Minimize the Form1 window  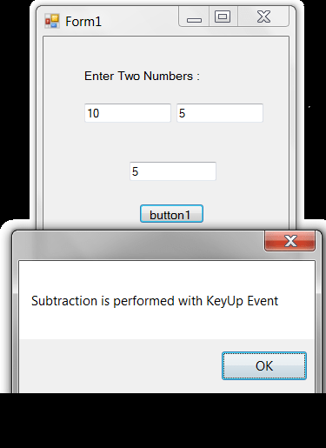click(194, 17)
